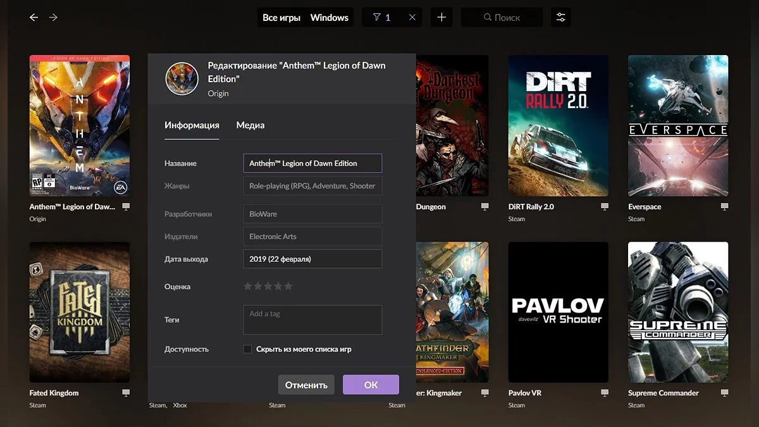Select the Информация tab
759x427 pixels.
pos(192,125)
